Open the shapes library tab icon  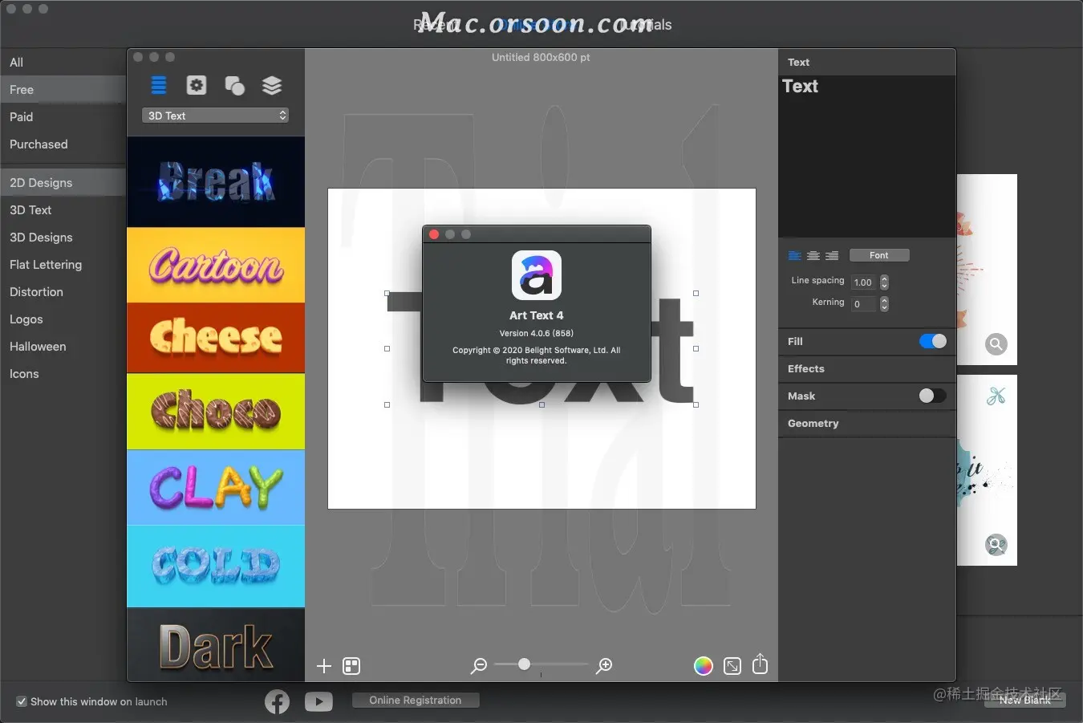coord(234,85)
